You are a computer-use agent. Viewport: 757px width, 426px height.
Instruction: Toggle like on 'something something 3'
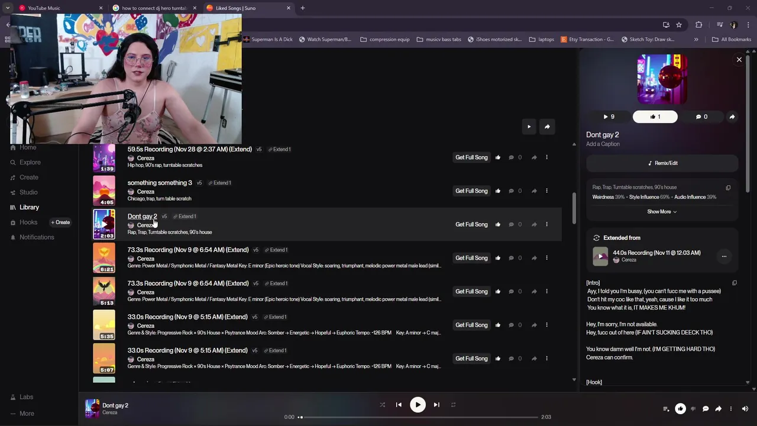498,191
